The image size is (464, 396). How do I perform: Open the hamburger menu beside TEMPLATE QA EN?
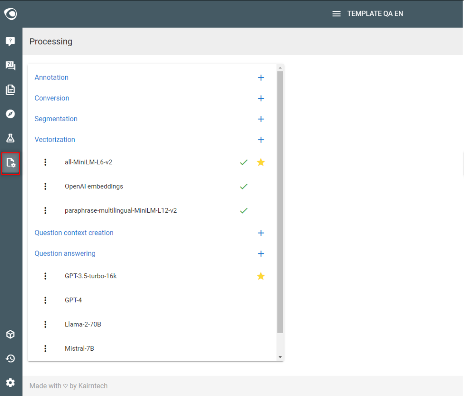click(337, 14)
